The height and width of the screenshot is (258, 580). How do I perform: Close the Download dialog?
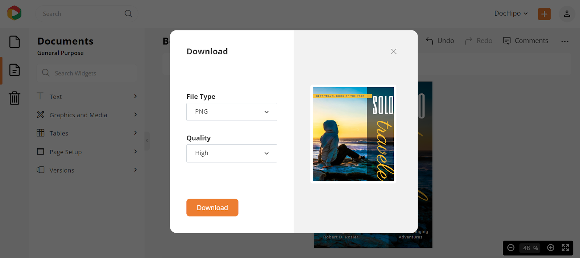coord(394,51)
